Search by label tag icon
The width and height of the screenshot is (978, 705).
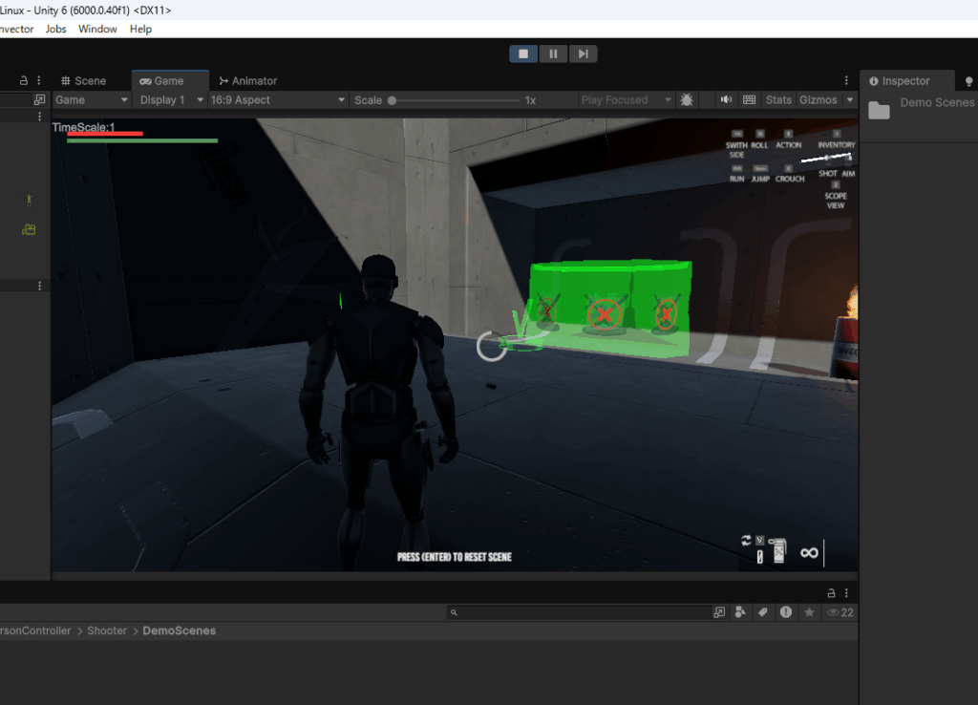click(x=763, y=612)
